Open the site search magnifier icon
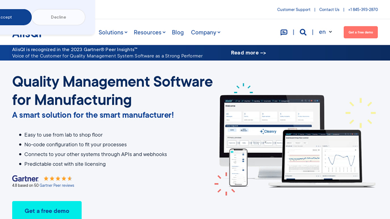This screenshot has height=219, width=390. [303, 32]
